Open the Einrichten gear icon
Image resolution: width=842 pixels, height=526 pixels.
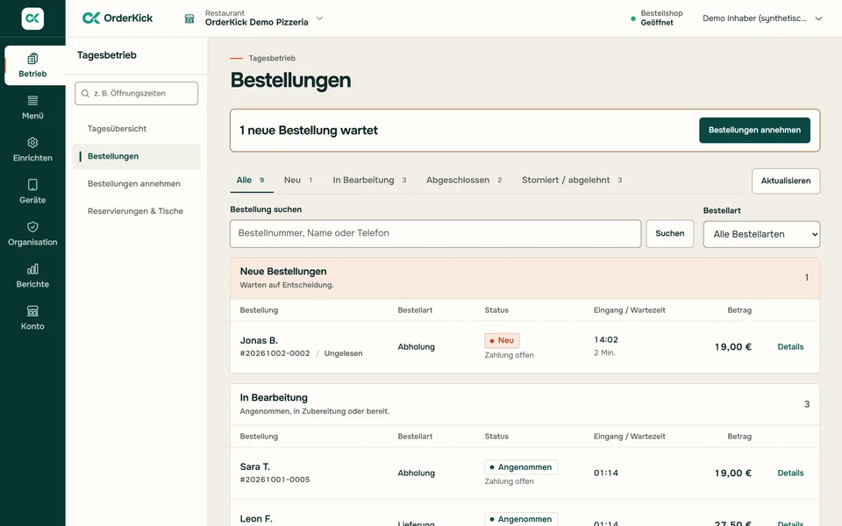tap(32, 142)
